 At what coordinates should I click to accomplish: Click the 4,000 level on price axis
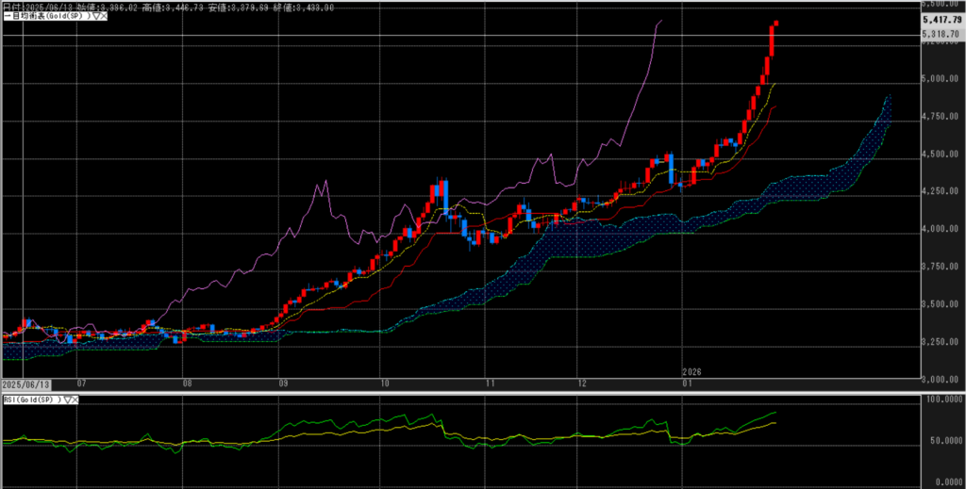coord(940,229)
